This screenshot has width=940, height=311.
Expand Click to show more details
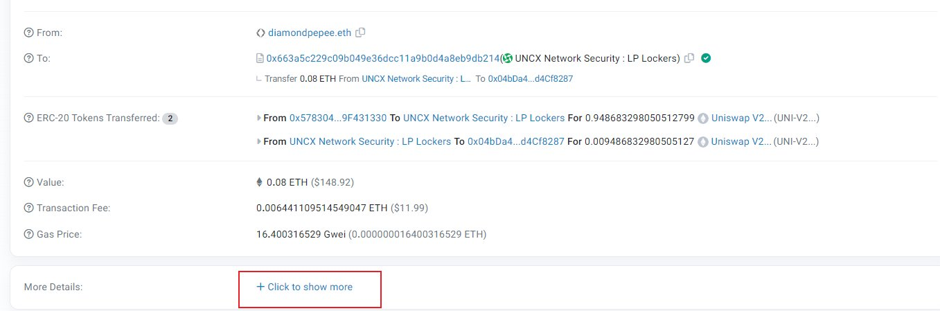point(304,287)
